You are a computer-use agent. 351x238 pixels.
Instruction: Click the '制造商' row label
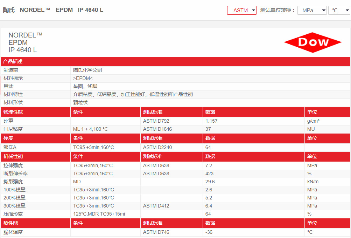coord(11,70)
